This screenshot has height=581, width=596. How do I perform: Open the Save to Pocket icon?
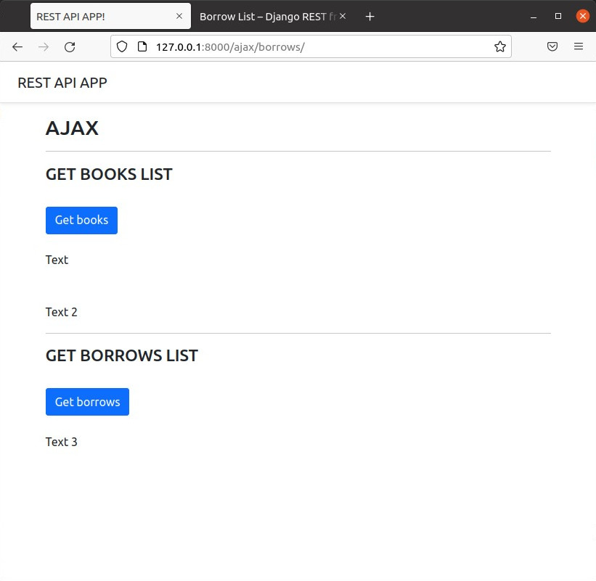pyautogui.click(x=552, y=47)
